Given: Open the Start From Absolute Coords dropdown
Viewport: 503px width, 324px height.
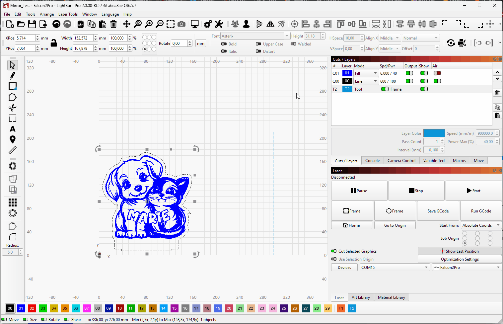Looking at the screenshot, I should point(481,225).
